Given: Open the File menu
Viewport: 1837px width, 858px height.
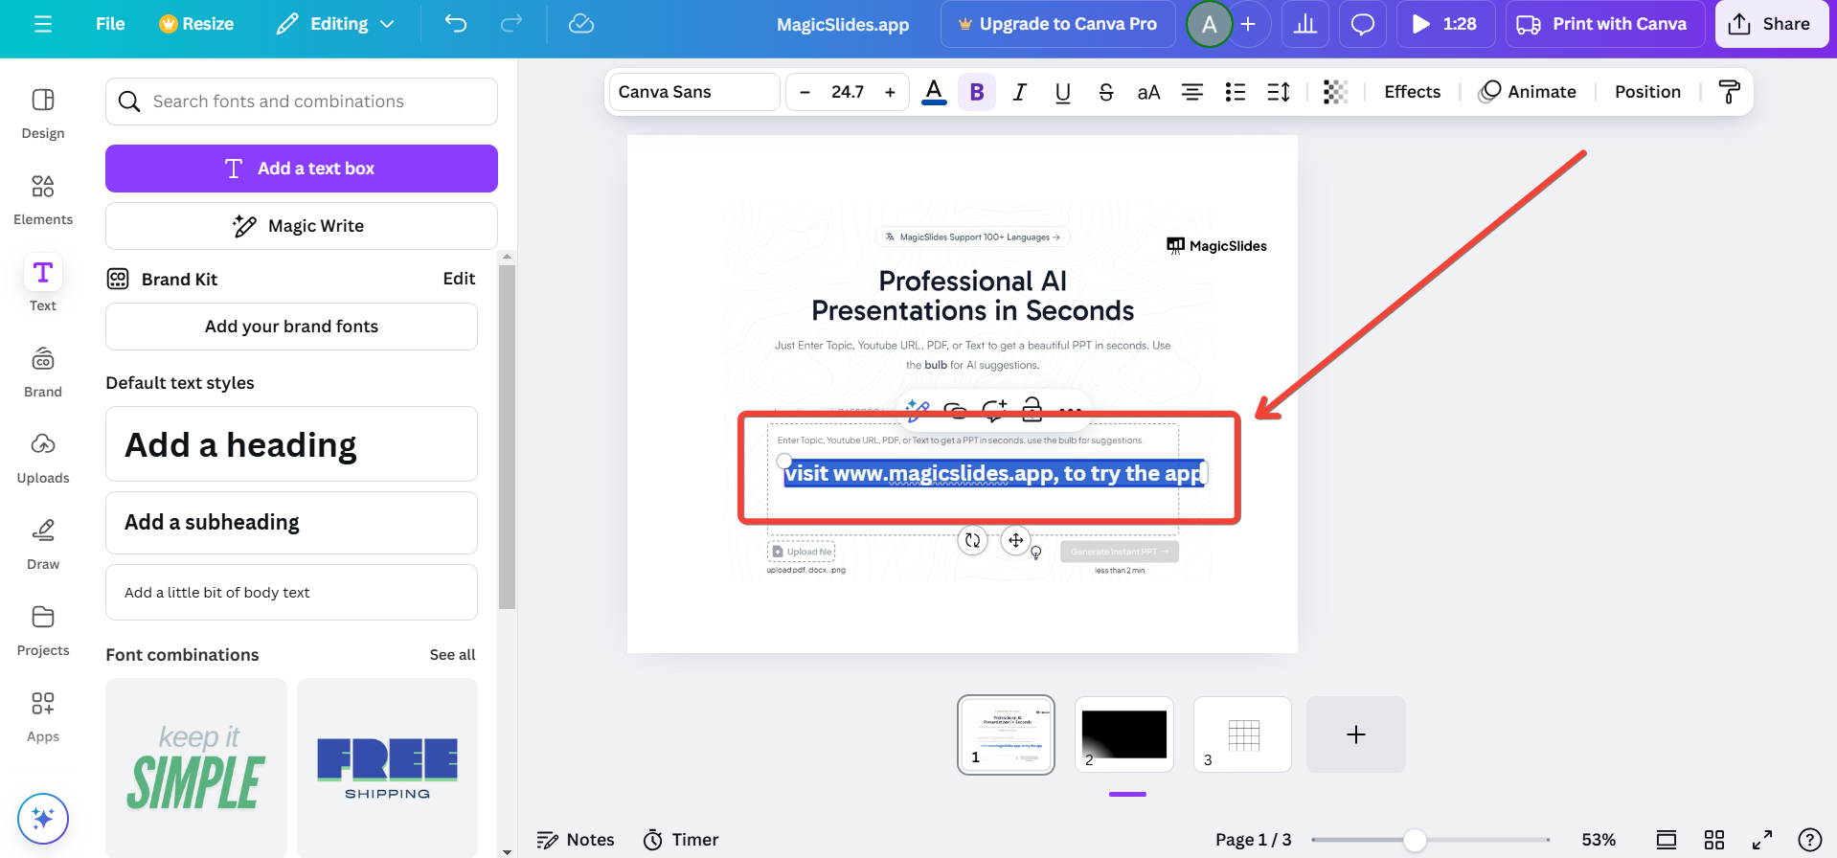Looking at the screenshot, I should coord(110,24).
